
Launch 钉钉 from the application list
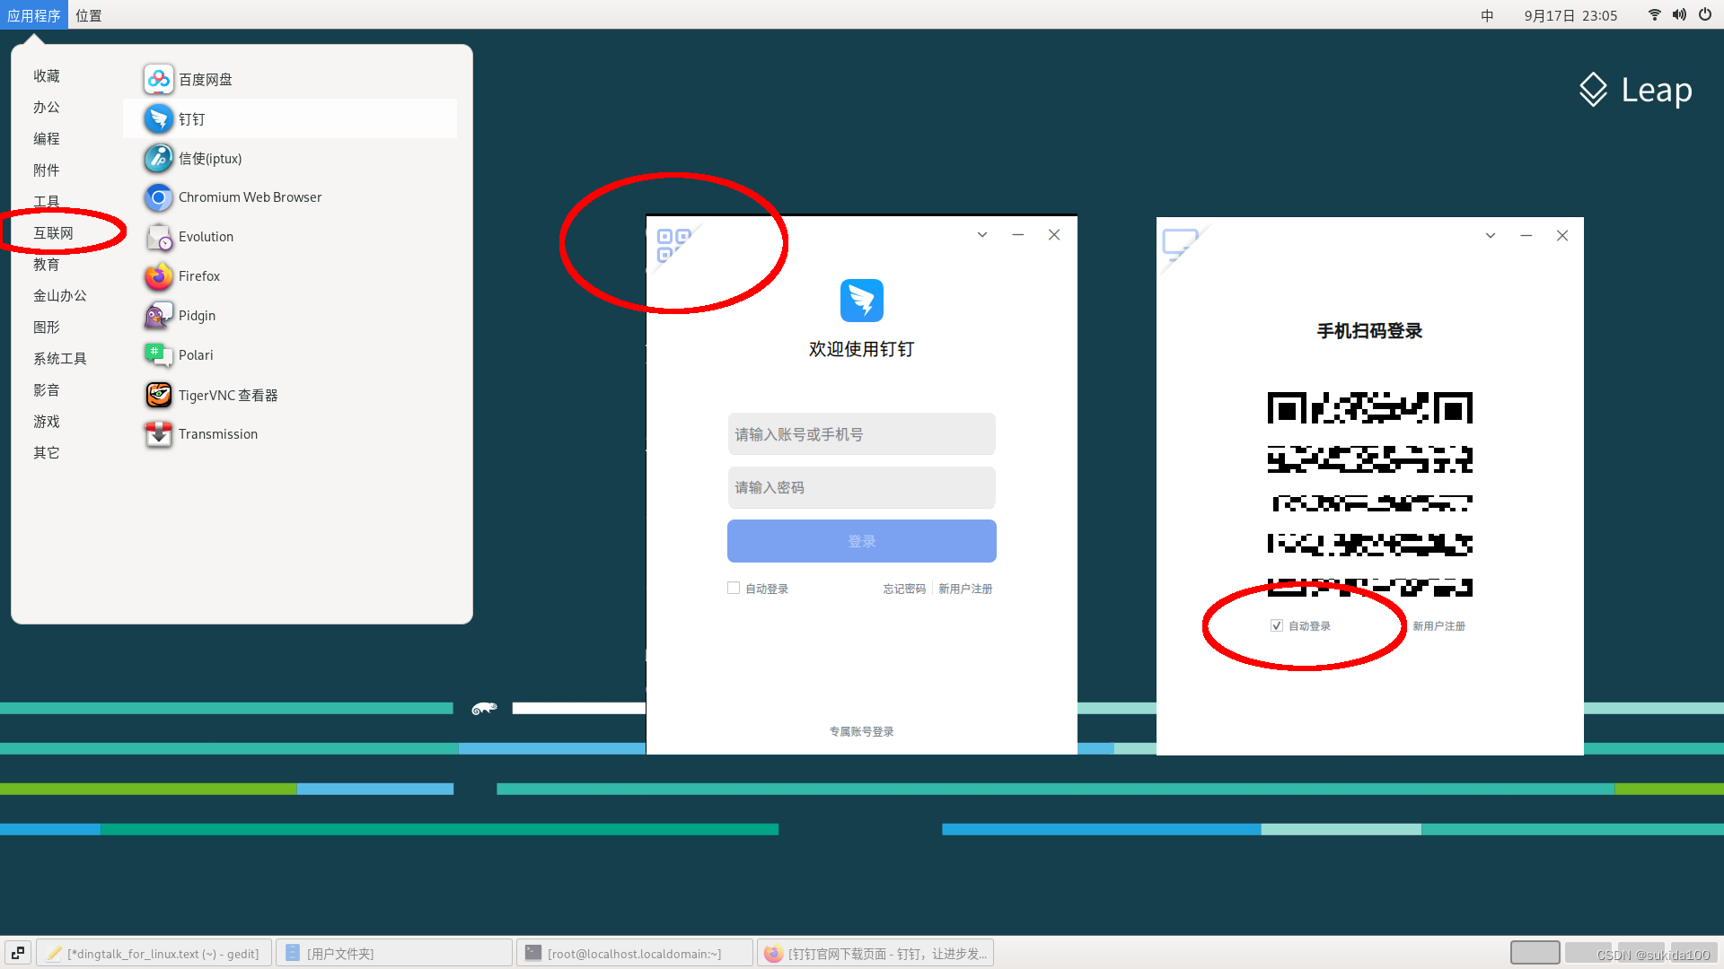(289, 118)
